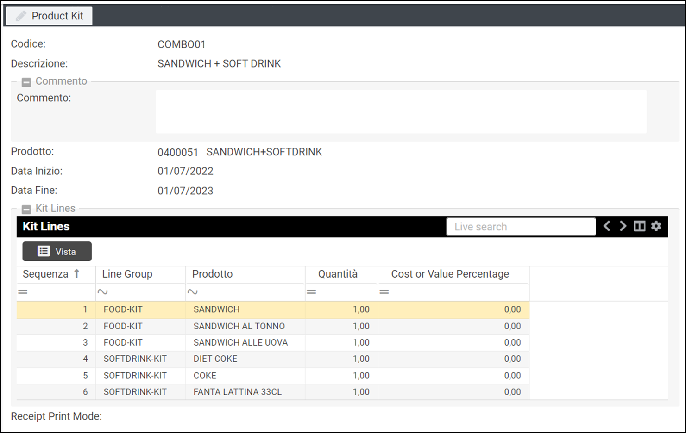Click the Commento text area

coord(401,111)
